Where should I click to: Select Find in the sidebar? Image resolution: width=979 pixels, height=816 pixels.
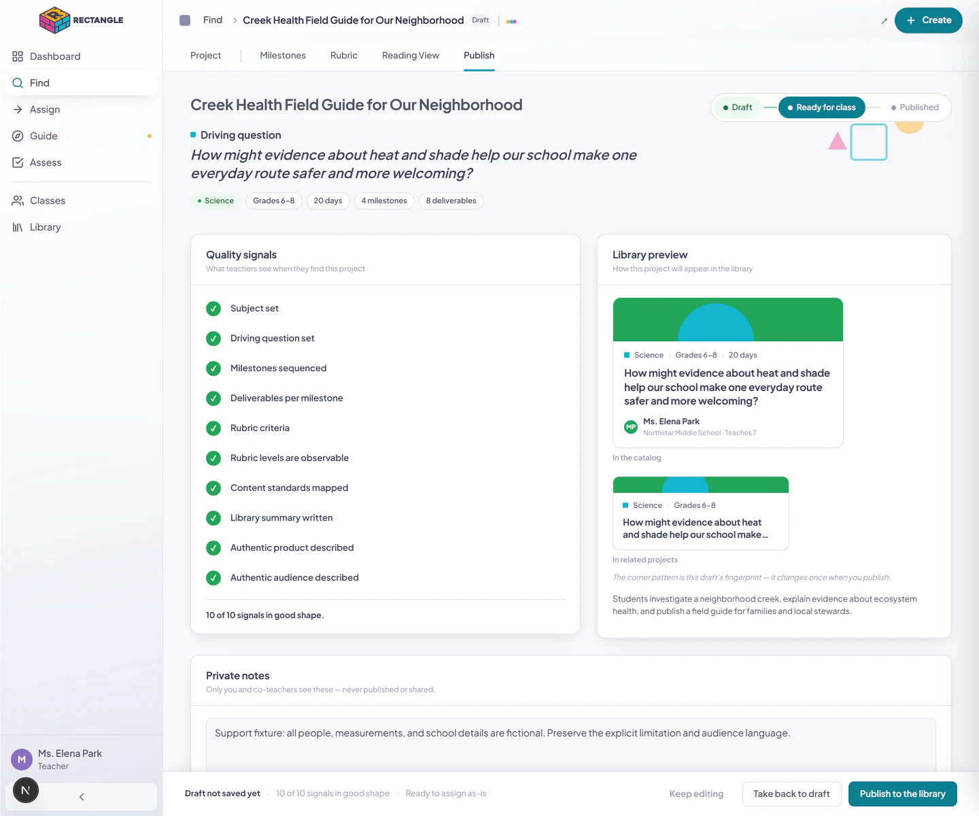[82, 83]
